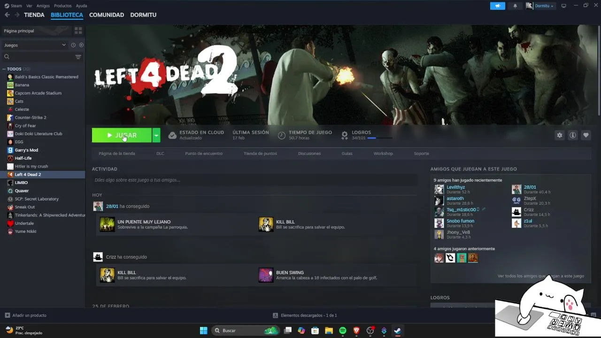Open the Discusiones link
This screenshot has width=601, height=338.
tap(309, 154)
